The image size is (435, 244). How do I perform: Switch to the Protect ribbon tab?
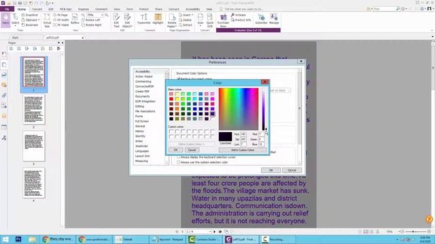click(143, 9)
